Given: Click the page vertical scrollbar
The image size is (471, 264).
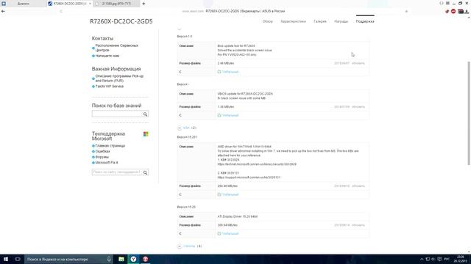Looking at the screenshot, I should coord(469,113).
